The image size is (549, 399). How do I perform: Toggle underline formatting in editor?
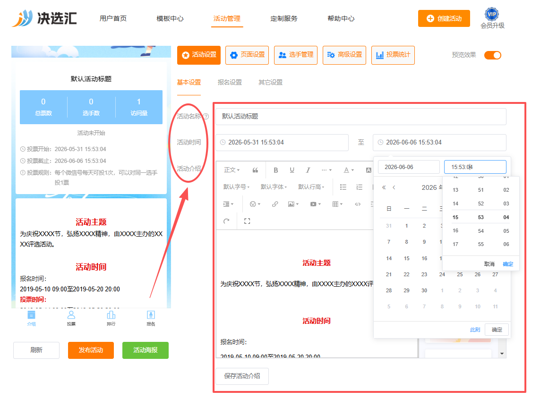coord(292,170)
